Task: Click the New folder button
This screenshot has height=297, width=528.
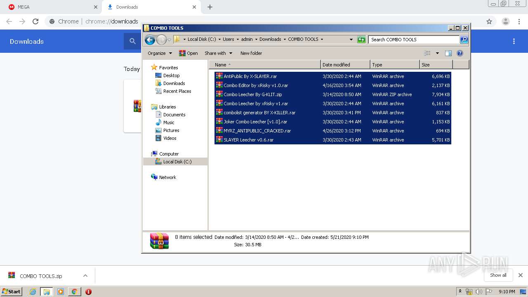Action: 251,53
